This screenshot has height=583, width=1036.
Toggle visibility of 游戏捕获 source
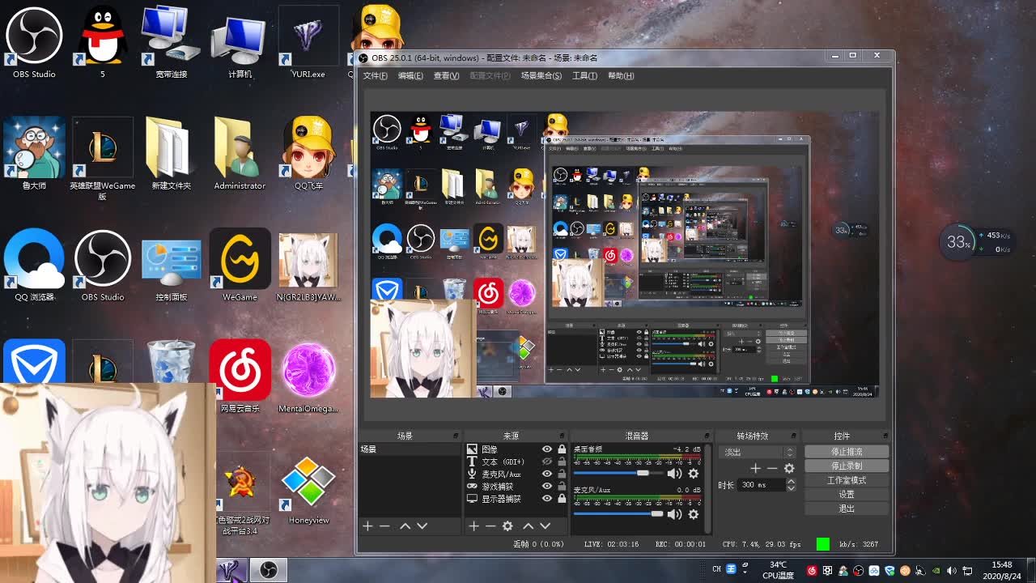pos(547,487)
